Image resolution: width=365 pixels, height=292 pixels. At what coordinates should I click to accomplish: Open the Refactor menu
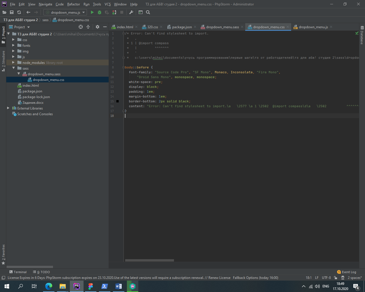73,4
